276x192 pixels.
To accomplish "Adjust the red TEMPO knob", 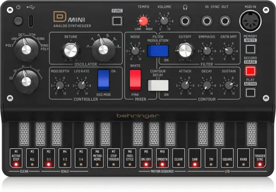I will pos(143,21).
